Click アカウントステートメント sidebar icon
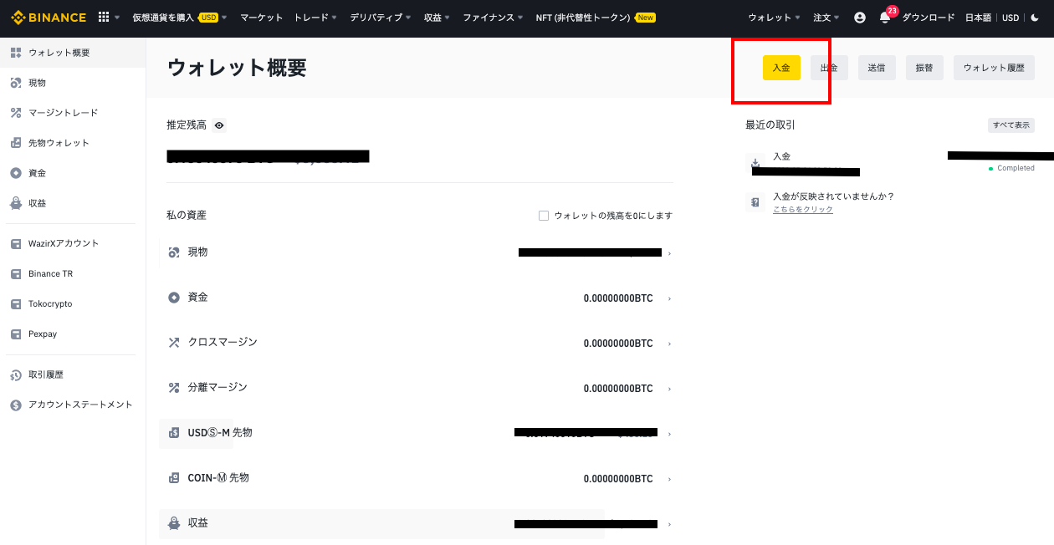 15,405
